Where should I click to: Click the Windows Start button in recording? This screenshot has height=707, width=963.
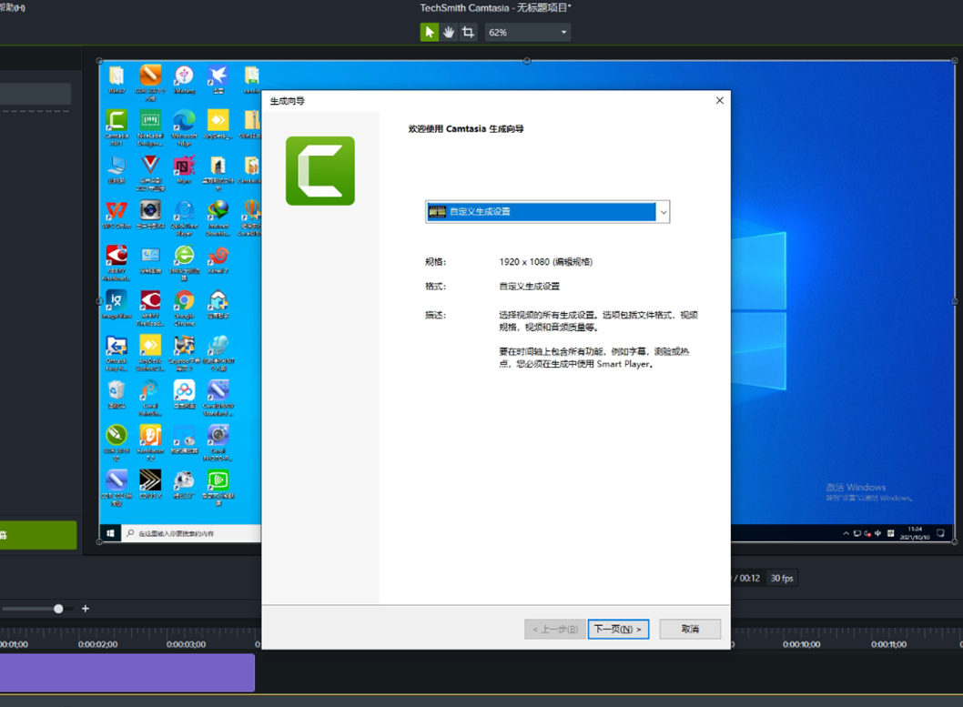(x=111, y=533)
